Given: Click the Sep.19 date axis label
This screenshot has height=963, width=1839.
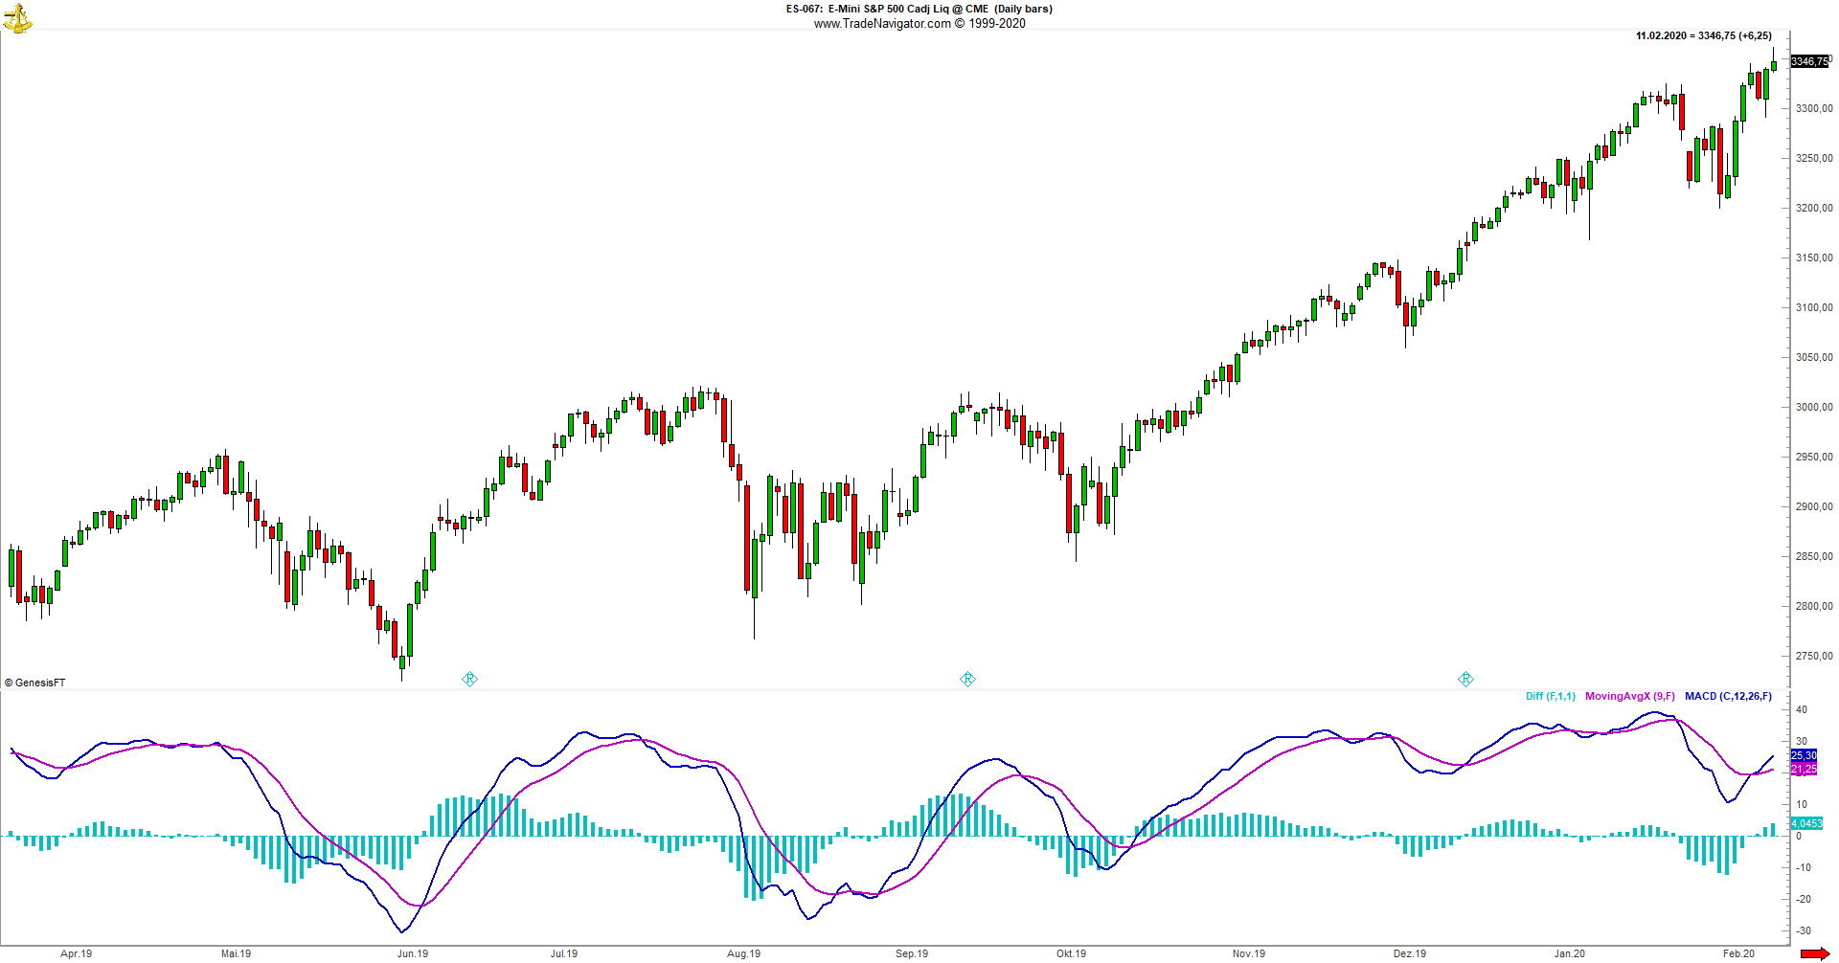Looking at the screenshot, I should pyautogui.click(x=912, y=953).
